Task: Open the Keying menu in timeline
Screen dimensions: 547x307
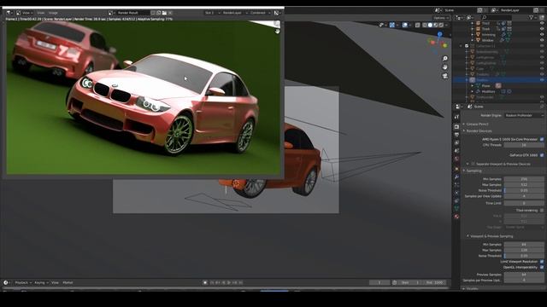Action: click(41, 282)
